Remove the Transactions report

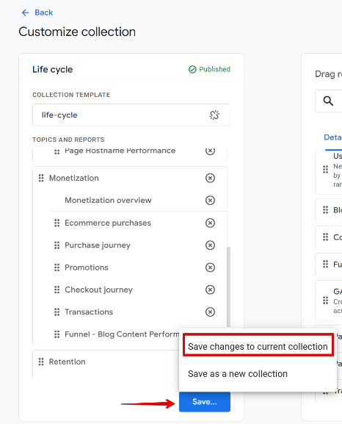click(x=210, y=312)
